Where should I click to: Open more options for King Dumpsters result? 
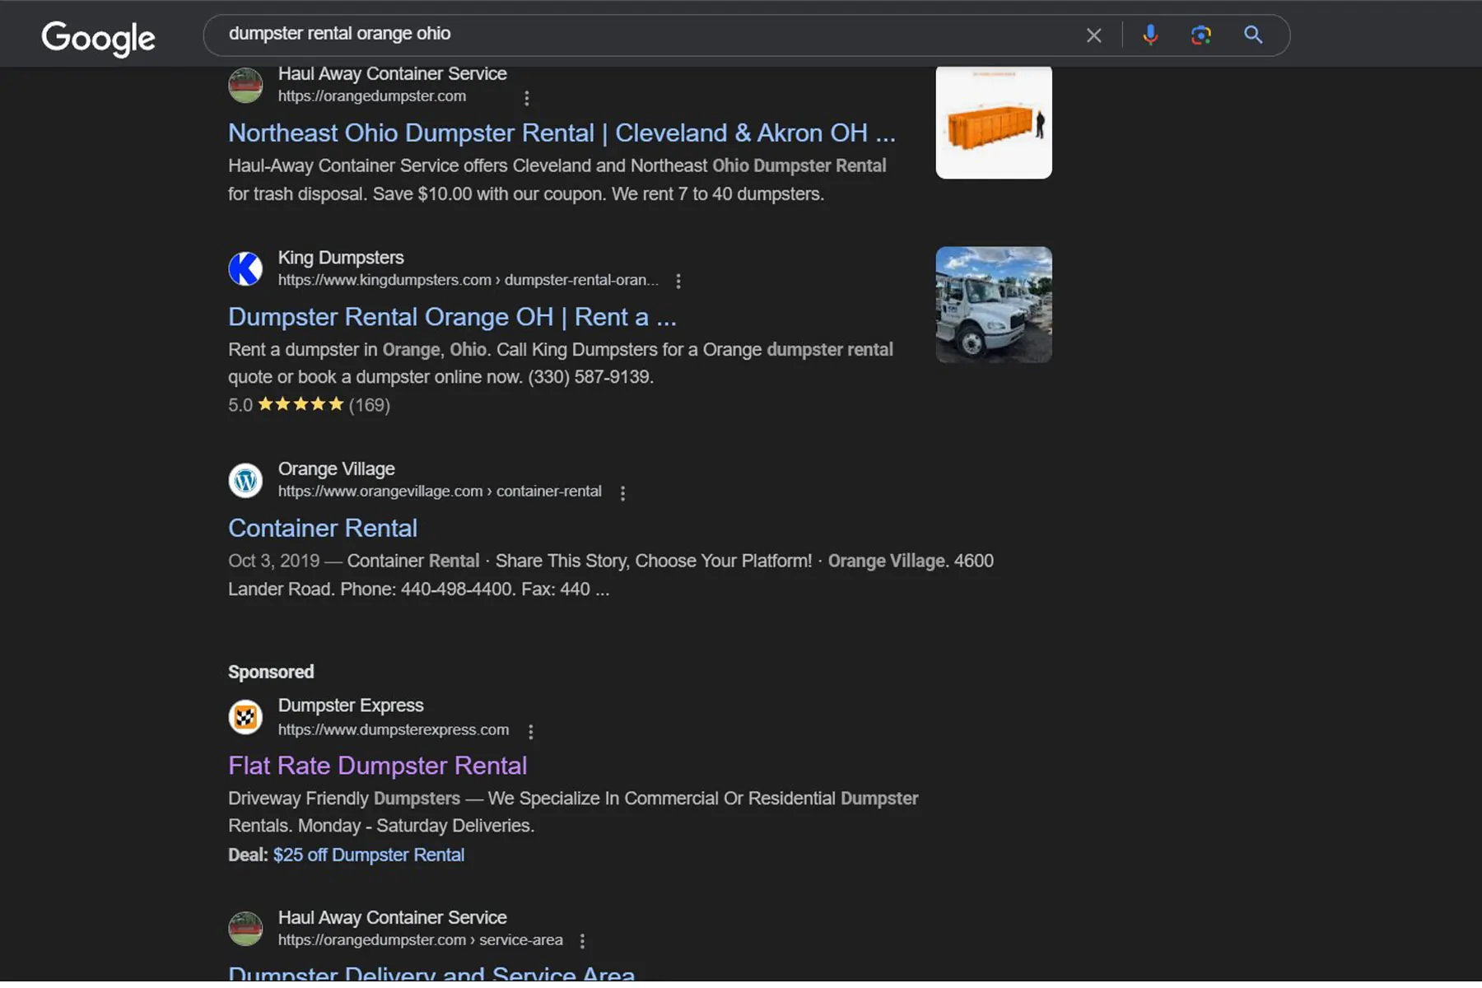[x=678, y=282]
